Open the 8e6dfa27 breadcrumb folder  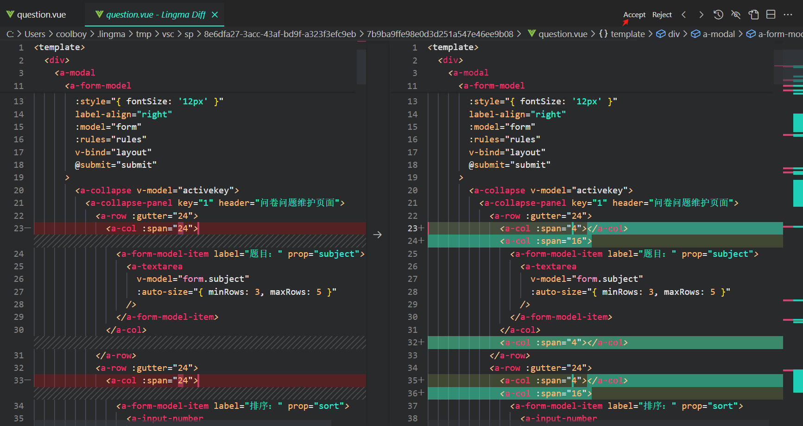click(x=280, y=34)
